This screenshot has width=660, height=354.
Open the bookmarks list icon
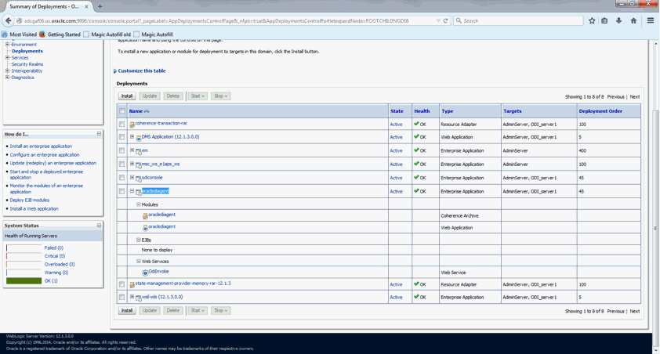point(604,20)
